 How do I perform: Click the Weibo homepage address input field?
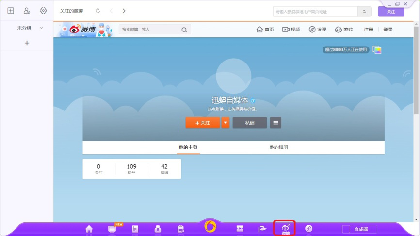point(315,12)
